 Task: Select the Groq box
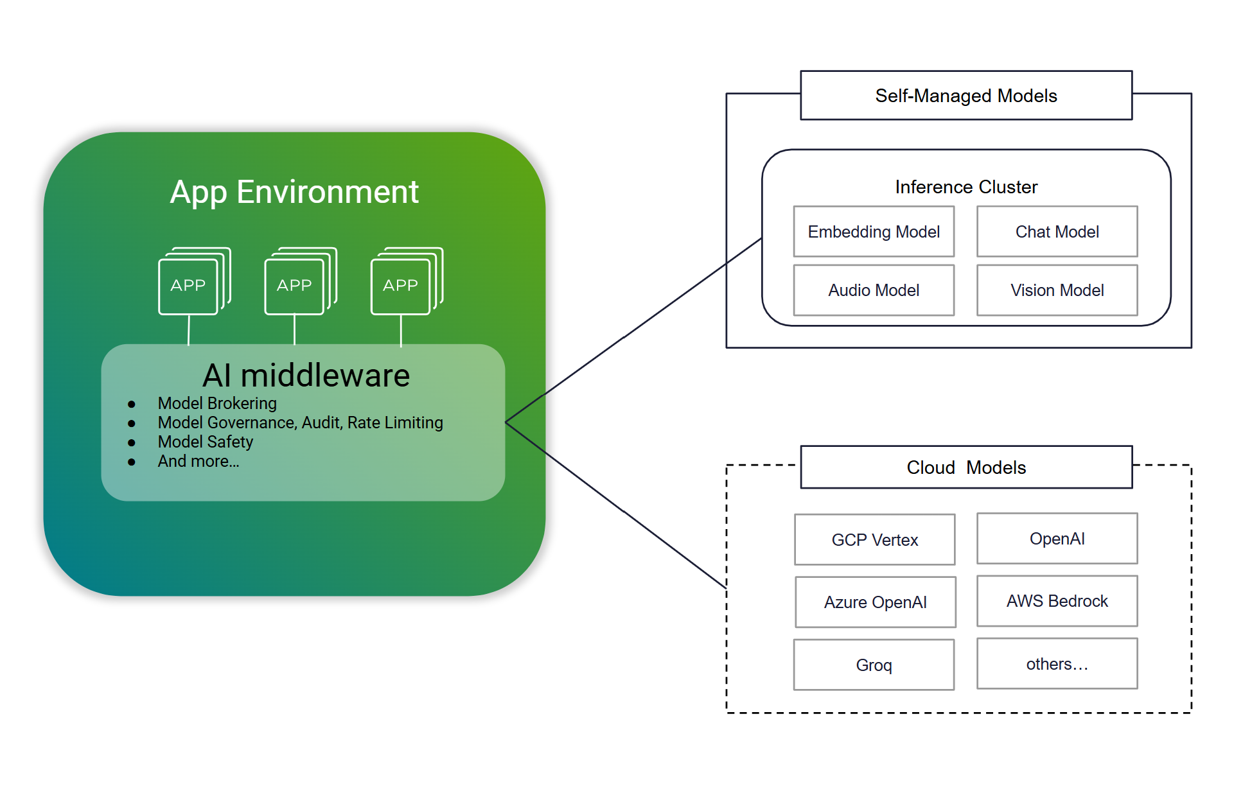[x=874, y=665]
